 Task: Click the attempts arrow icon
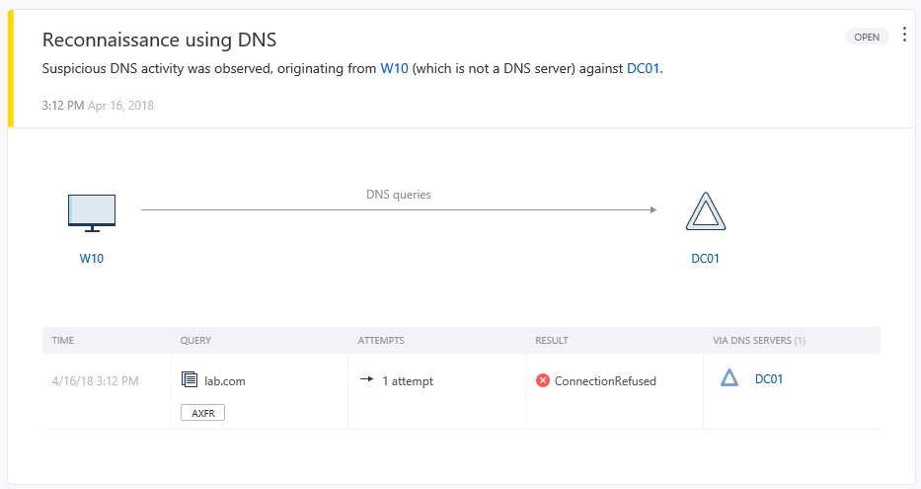366,379
